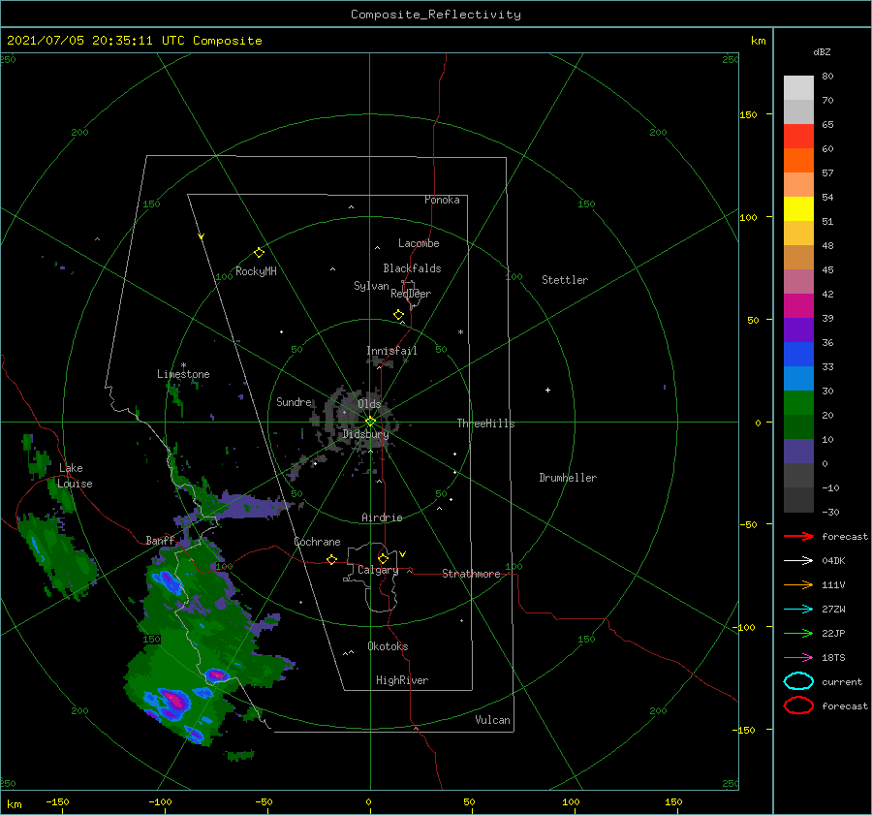This screenshot has height=815, width=872.
Task: Click the cyan 27ZW arrow in legend
Action: pyautogui.click(x=798, y=610)
